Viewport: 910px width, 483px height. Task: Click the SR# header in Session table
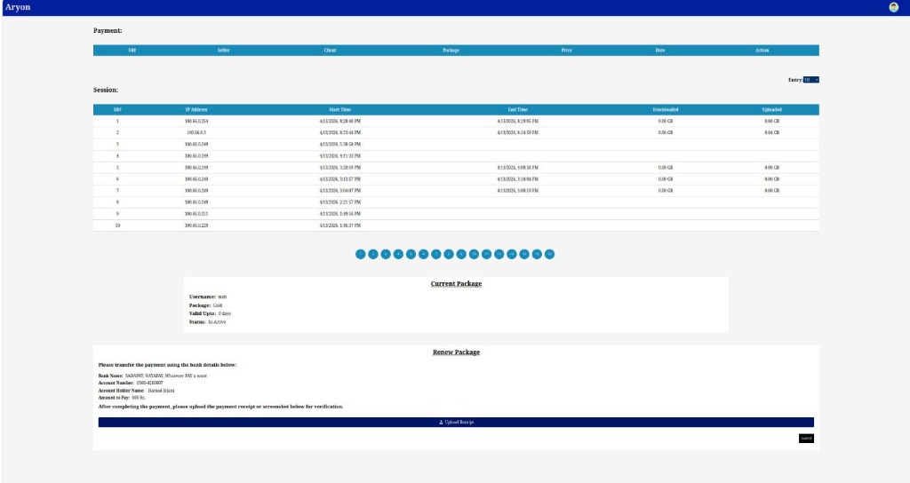[x=117, y=109]
